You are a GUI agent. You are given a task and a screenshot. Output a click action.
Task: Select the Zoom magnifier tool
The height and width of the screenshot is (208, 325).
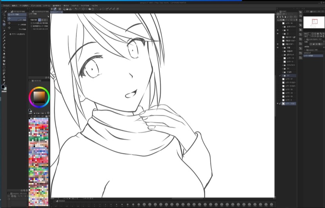pyautogui.click(x=4, y=15)
